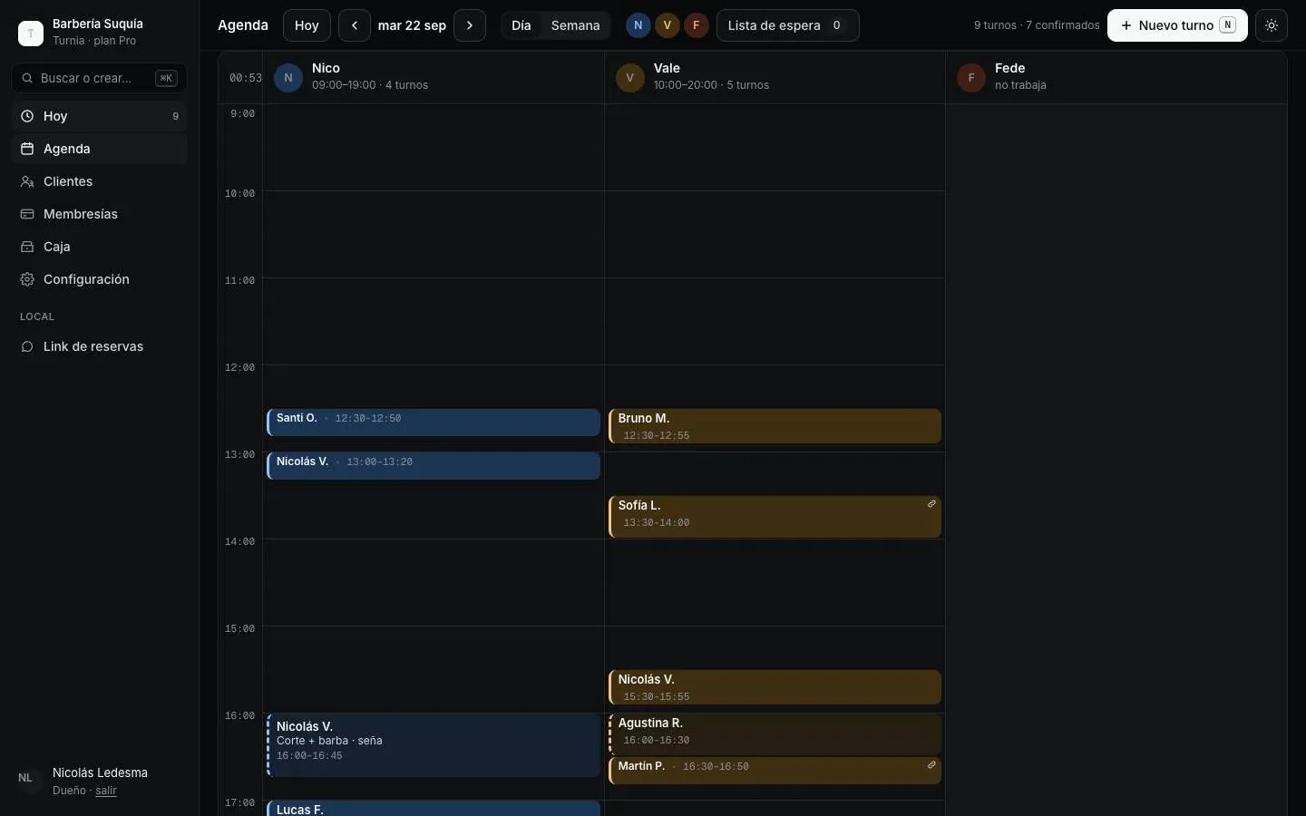Click '09:00–19:00 · 4 turnos' text
Viewport: 1306px width, 816px height.
click(370, 85)
